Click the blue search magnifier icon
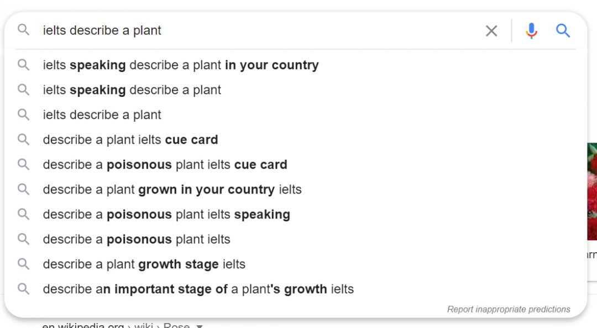The image size is (597, 328). pyautogui.click(x=563, y=31)
